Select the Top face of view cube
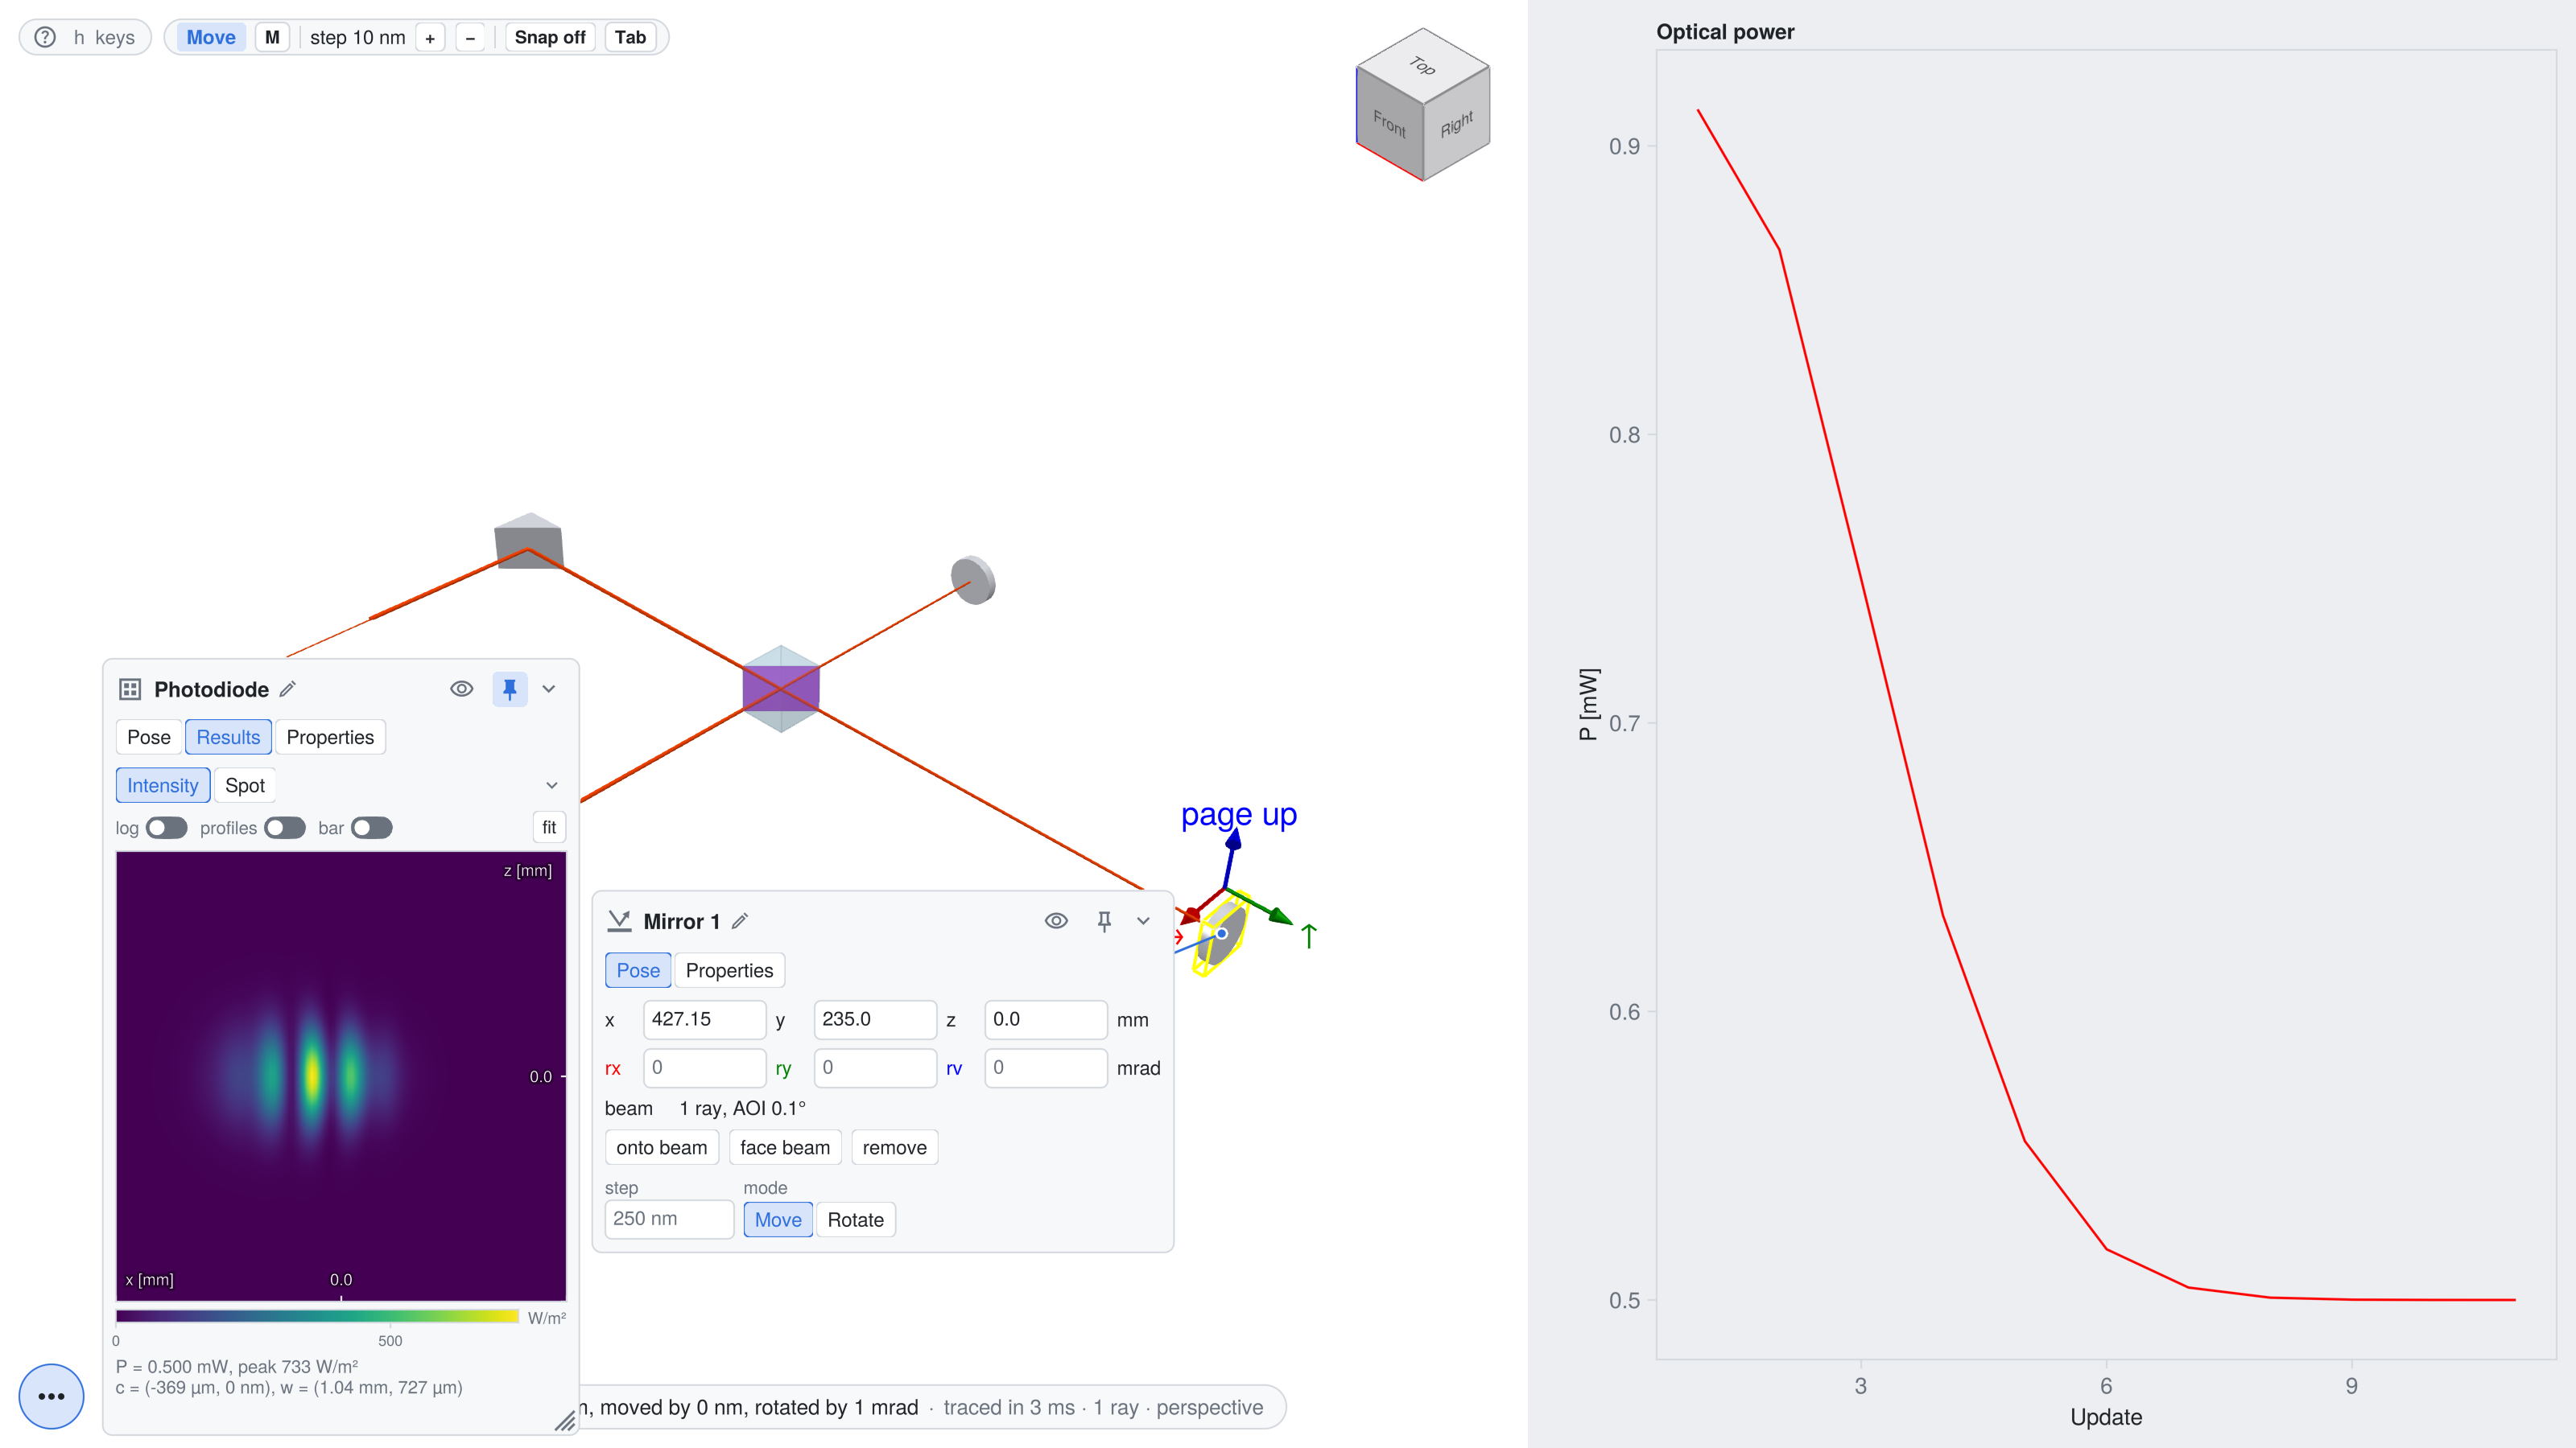The width and height of the screenshot is (2576, 1448). coord(1423,66)
